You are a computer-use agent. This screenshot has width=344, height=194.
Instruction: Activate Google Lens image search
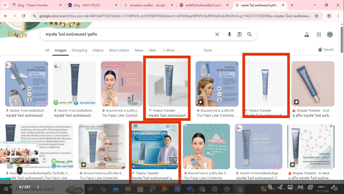tap(239, 34)
